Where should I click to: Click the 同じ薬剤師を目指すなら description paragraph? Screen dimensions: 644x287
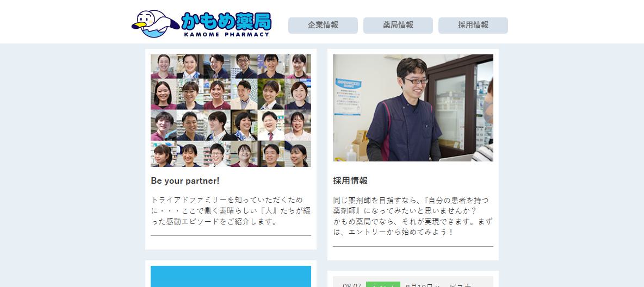click(413, 216)
